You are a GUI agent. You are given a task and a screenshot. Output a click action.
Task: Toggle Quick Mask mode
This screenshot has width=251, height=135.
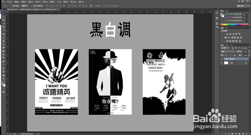[x=4, y=88]
